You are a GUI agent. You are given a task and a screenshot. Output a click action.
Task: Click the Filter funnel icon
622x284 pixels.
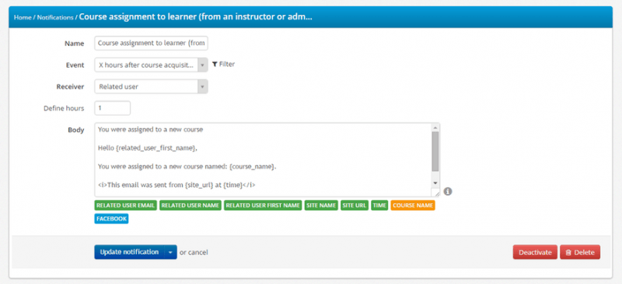pyautogui.click(x=215, y=64)
